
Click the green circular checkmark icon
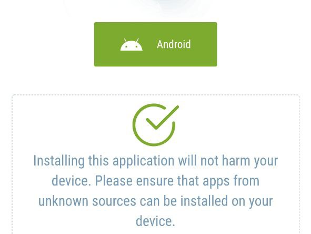click(x=156, y=125)
